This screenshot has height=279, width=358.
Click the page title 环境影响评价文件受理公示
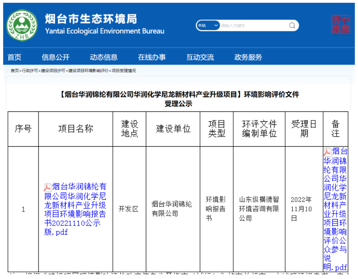(x=179, y=99)
